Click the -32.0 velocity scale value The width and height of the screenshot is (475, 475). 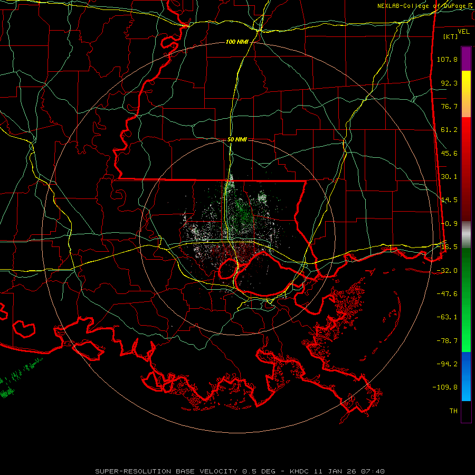(x=447, y=271)
